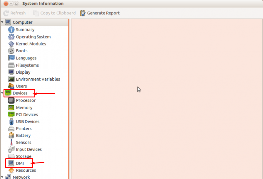Click the blue Summary info icon
The height and width of the screenshot is (179, 263).
[x=11, y=30]
